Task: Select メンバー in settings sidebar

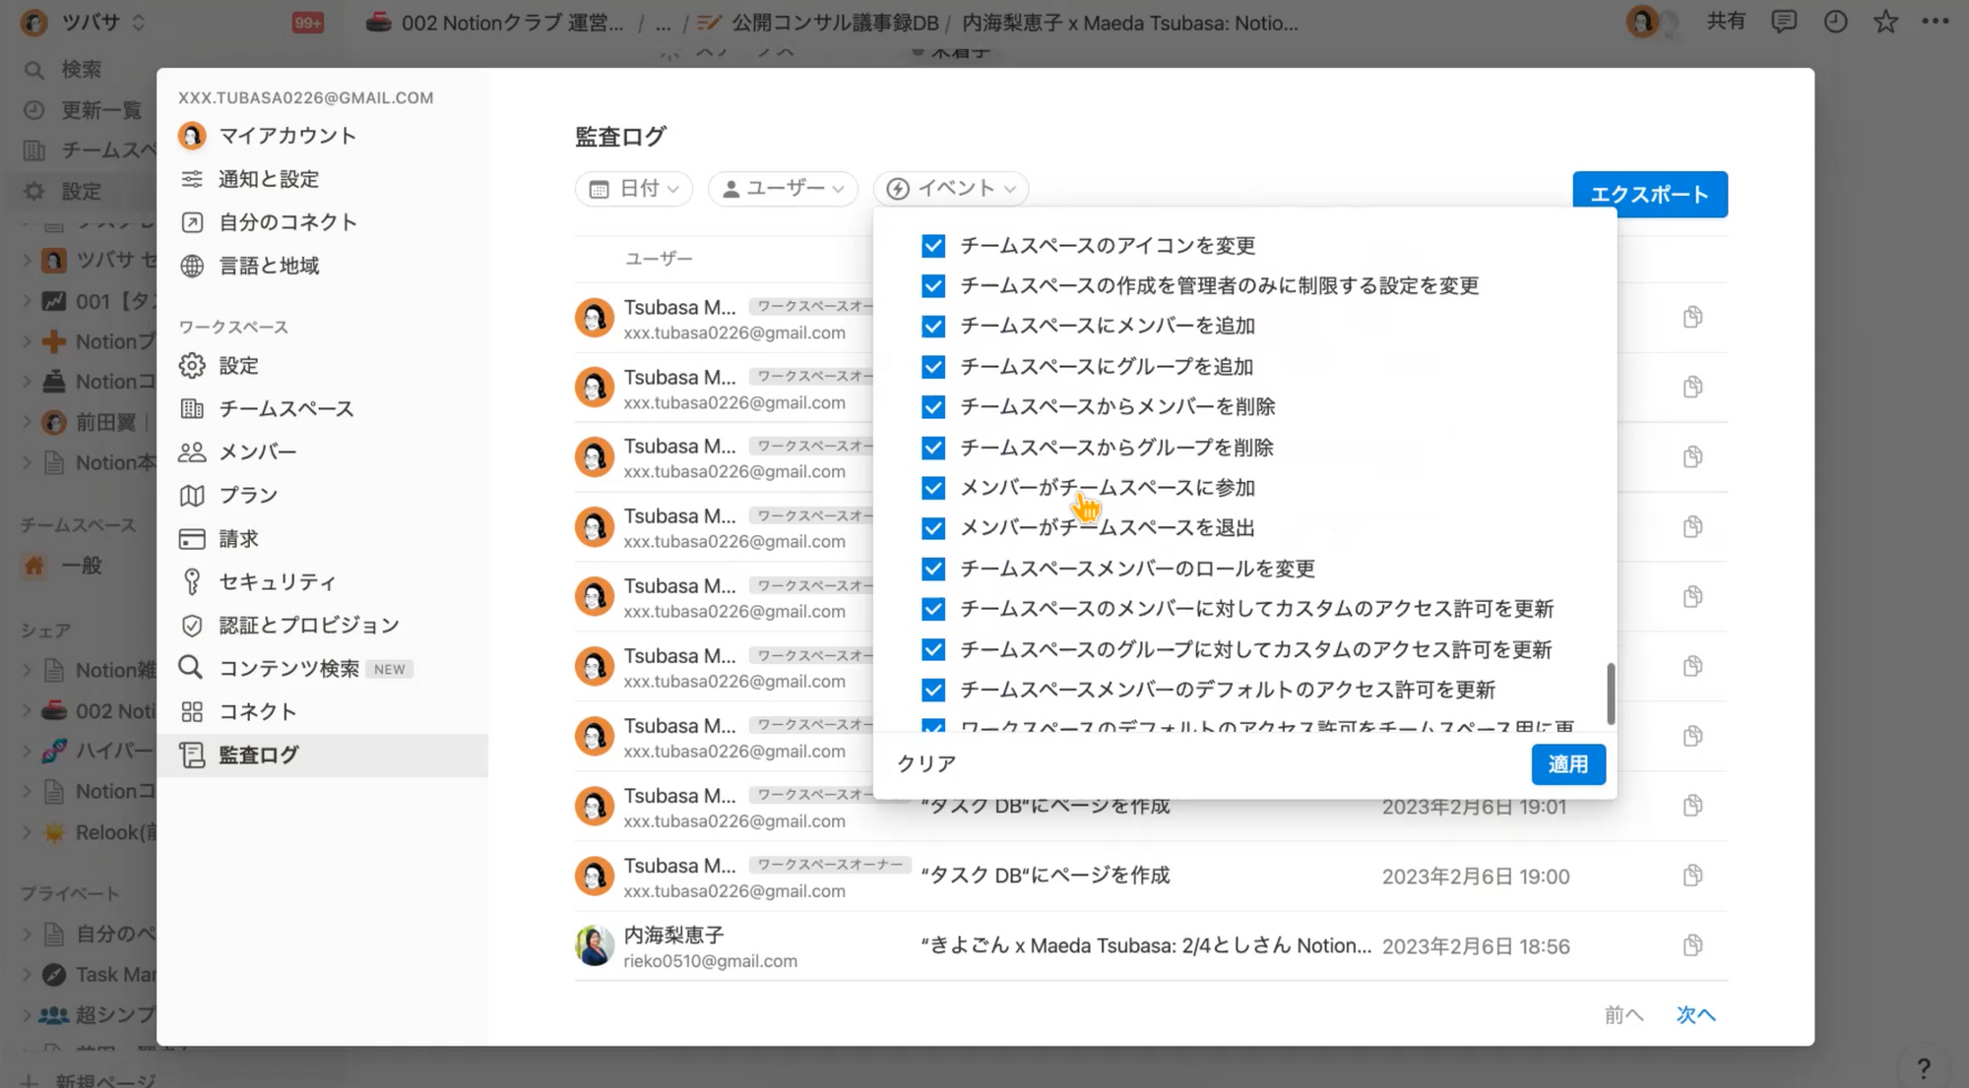Action: pyautogui.click(x=257, y=452)
